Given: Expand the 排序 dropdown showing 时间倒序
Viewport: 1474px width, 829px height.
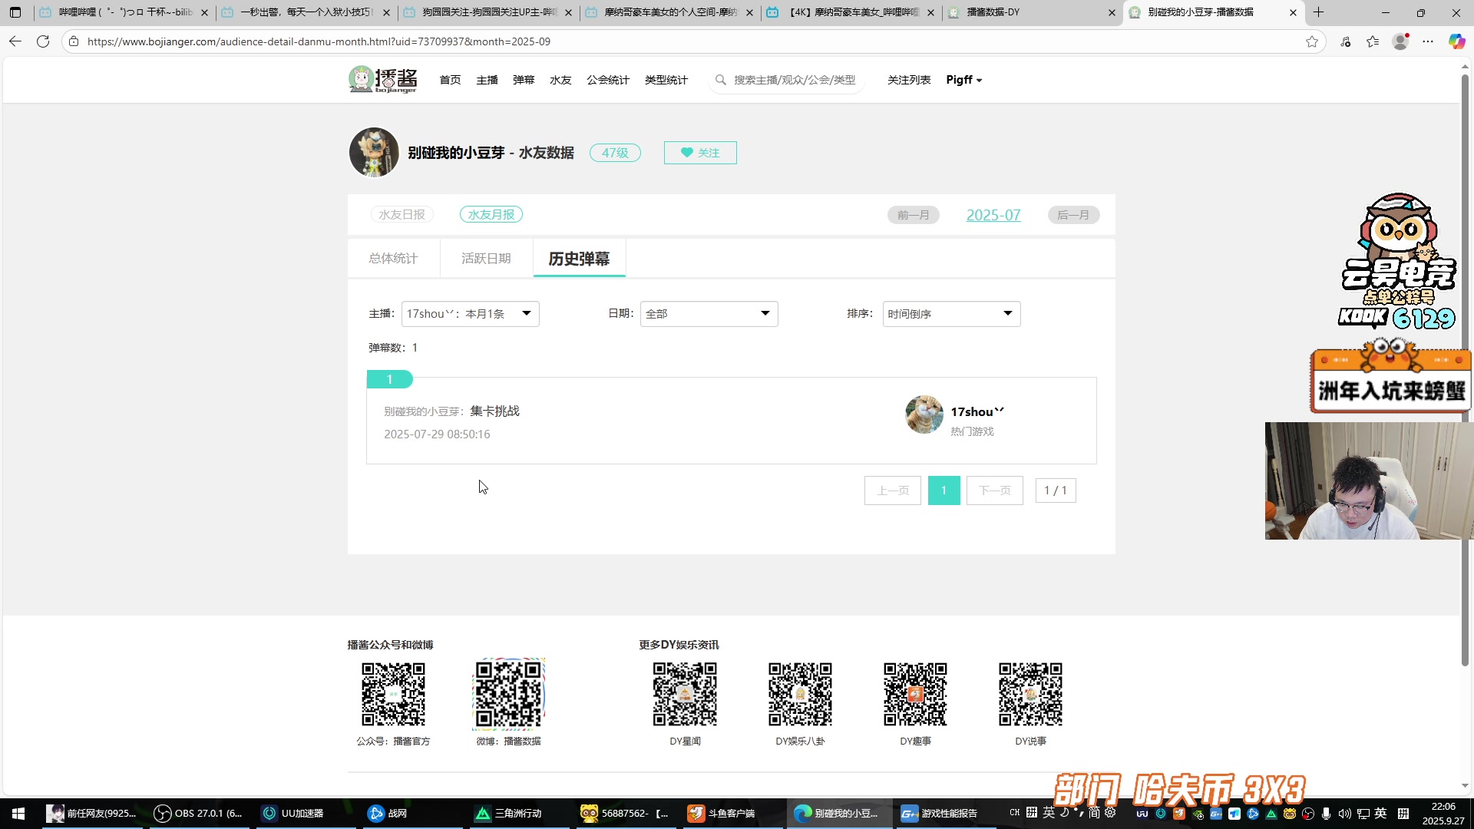Looking at the screenshot, I should [950, 313].
